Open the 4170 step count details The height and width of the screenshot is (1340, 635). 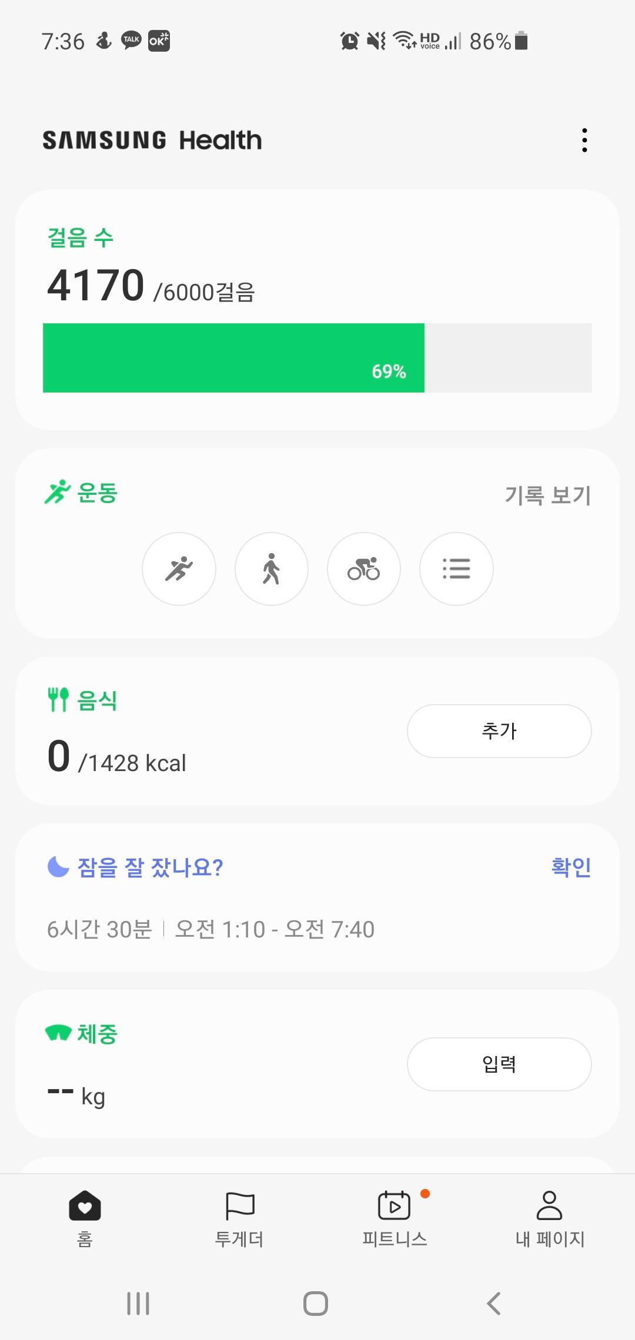[96, 286]
